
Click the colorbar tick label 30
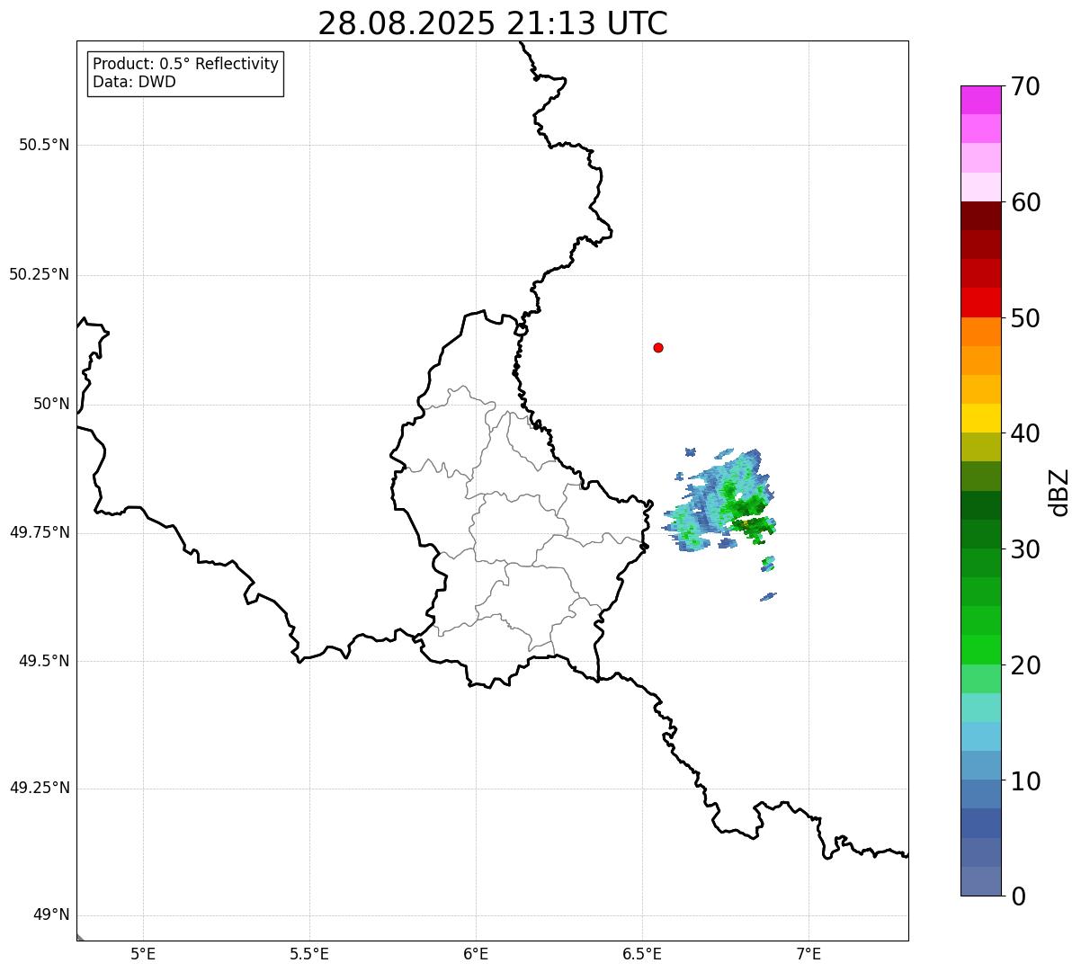[x=1025, y=549]
